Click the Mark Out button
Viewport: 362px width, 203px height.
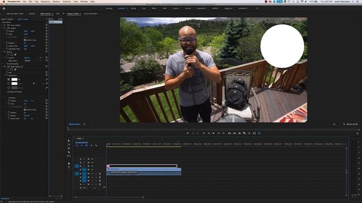point(197,133)
